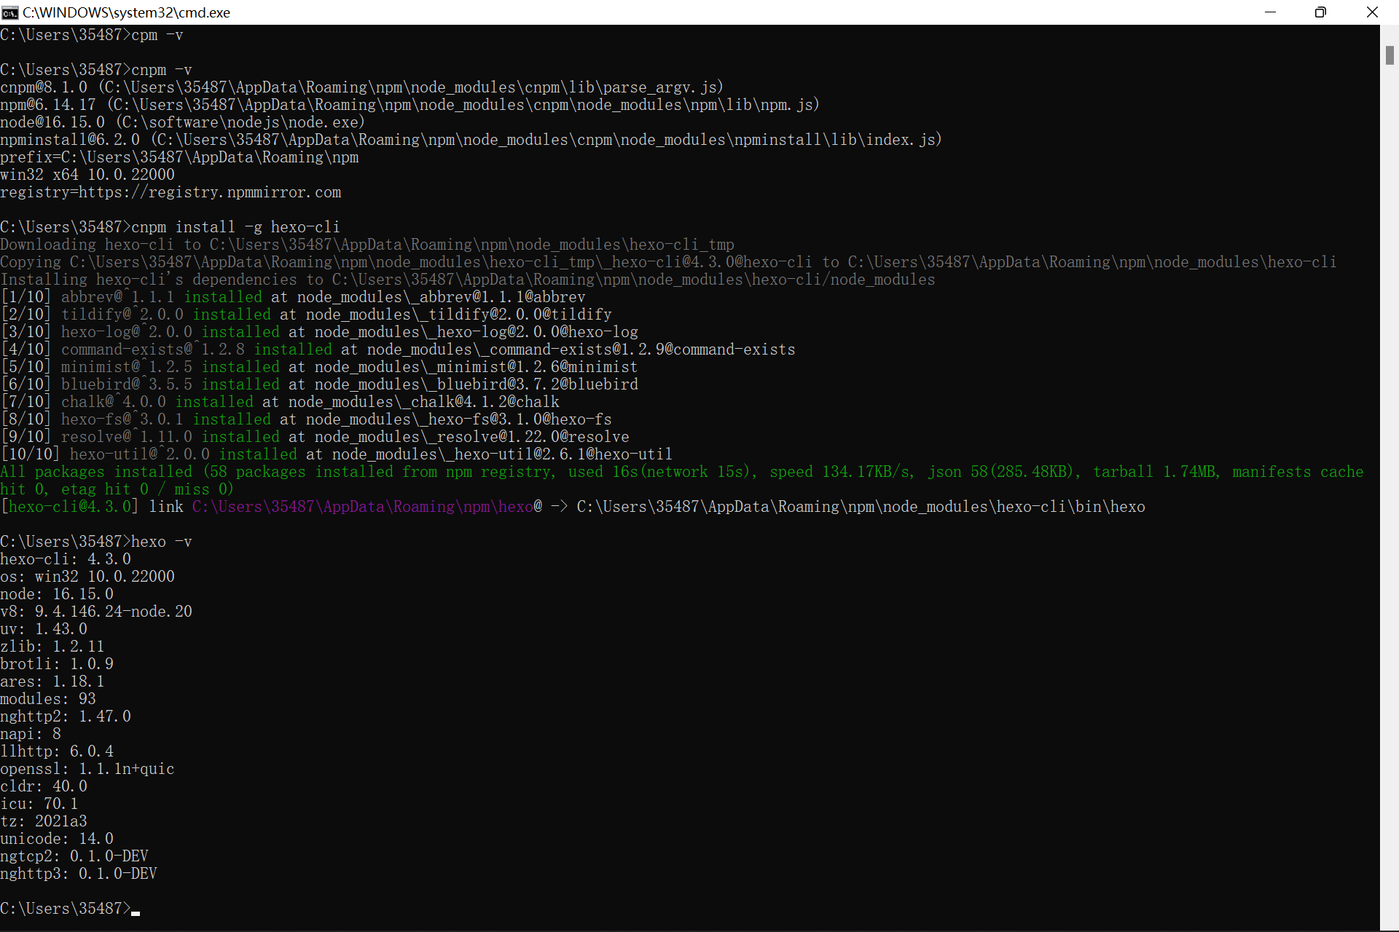1399x932 pixels.
Task: Click the C:\WINDOWS\system32\cmd.exe title text
Action: tap(126, 12)
